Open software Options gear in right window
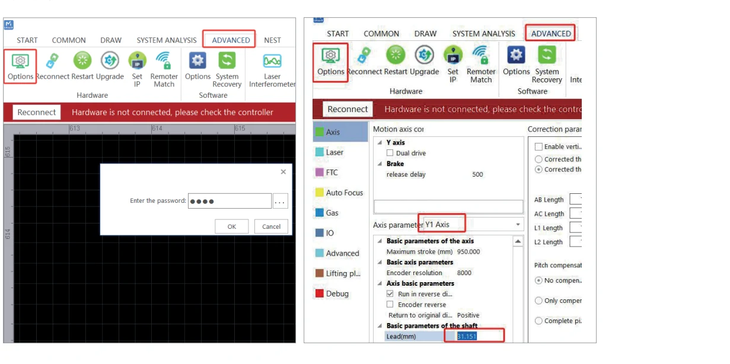The image size is (730, 364). pos(516,55)
